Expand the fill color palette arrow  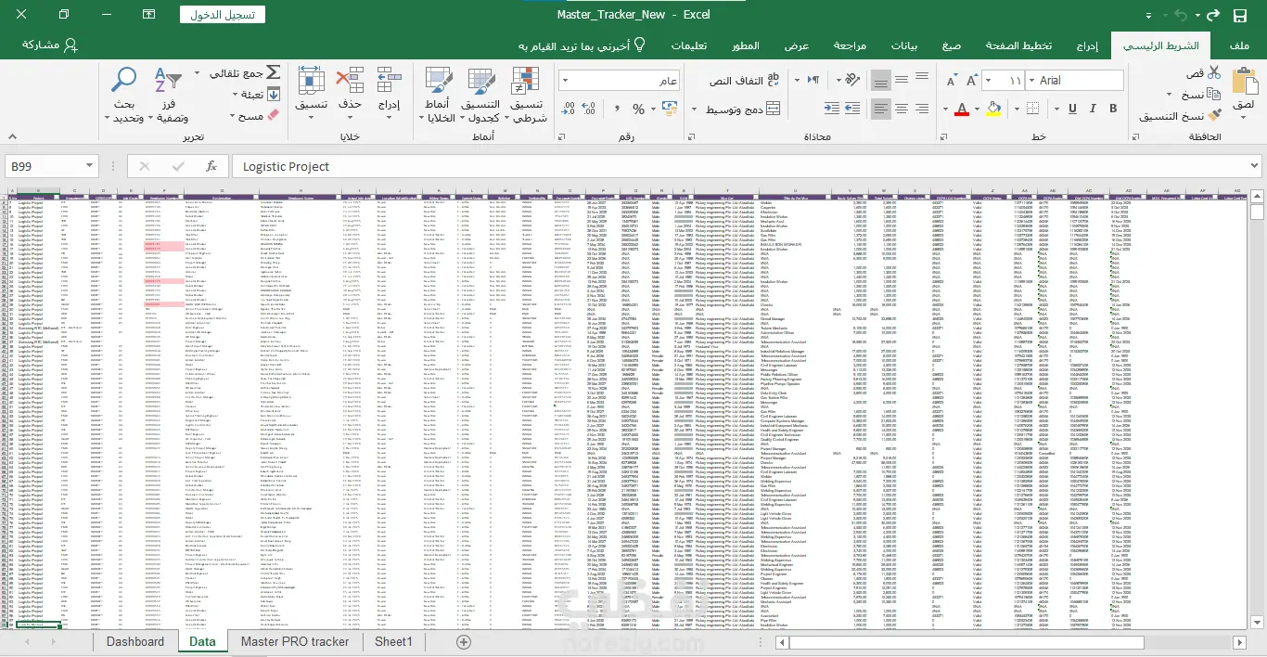coord(977,109)
